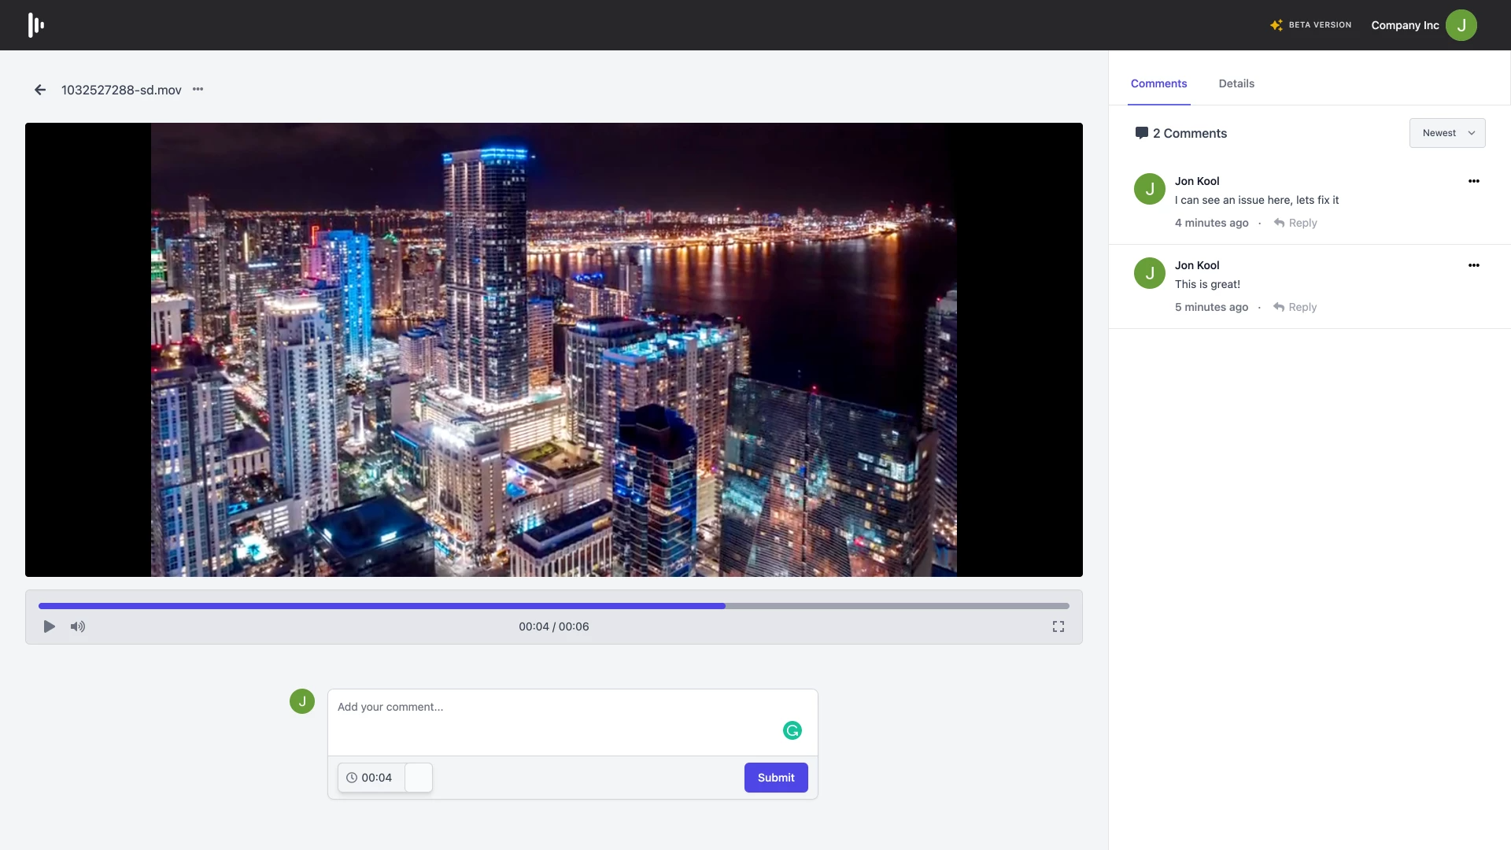Click Jon Kool's avatar on the "This is great!" comment
Viewport: 1511px width, 850px height.
(1150, 273)
